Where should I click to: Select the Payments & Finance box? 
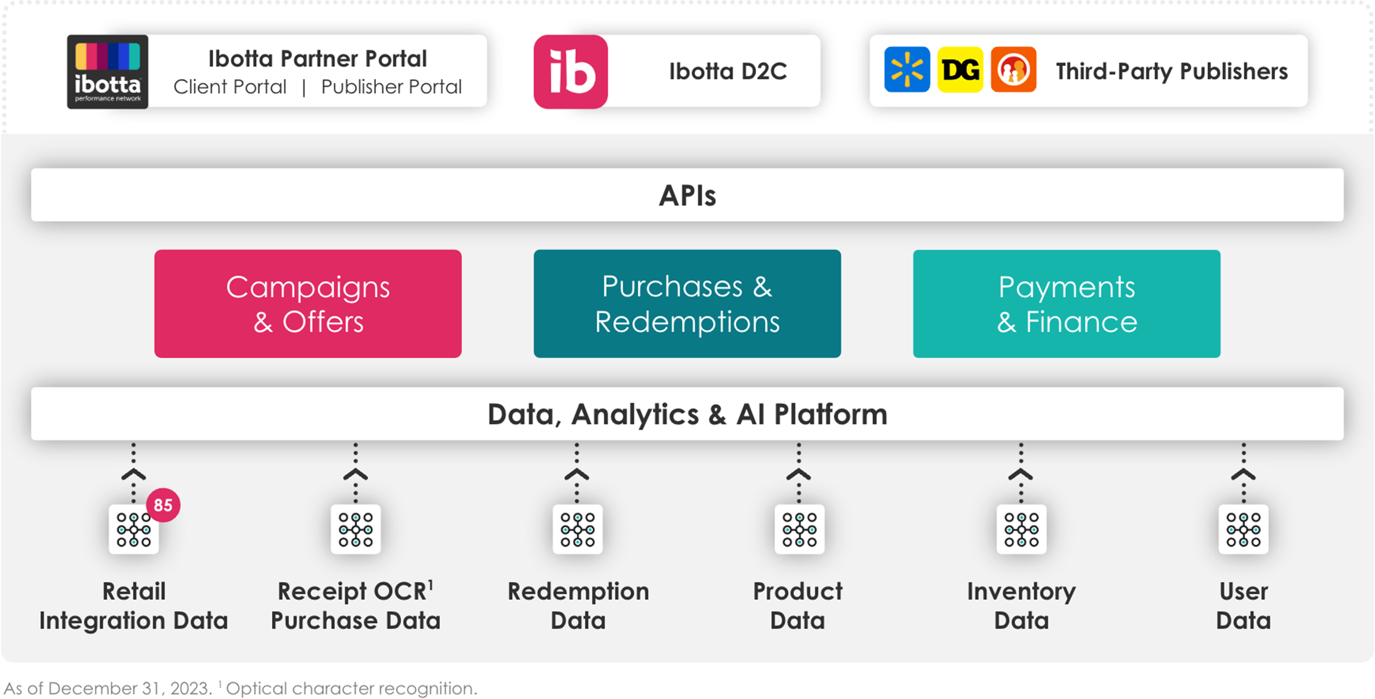click(x=1066, y=304)
